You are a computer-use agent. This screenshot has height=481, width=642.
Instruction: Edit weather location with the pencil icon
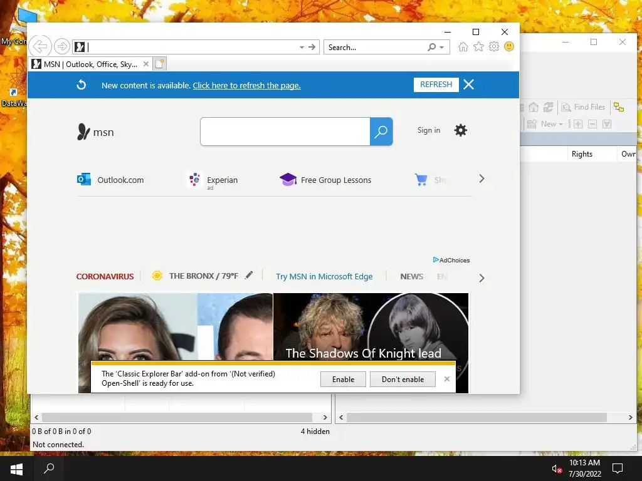click(248, 276)
